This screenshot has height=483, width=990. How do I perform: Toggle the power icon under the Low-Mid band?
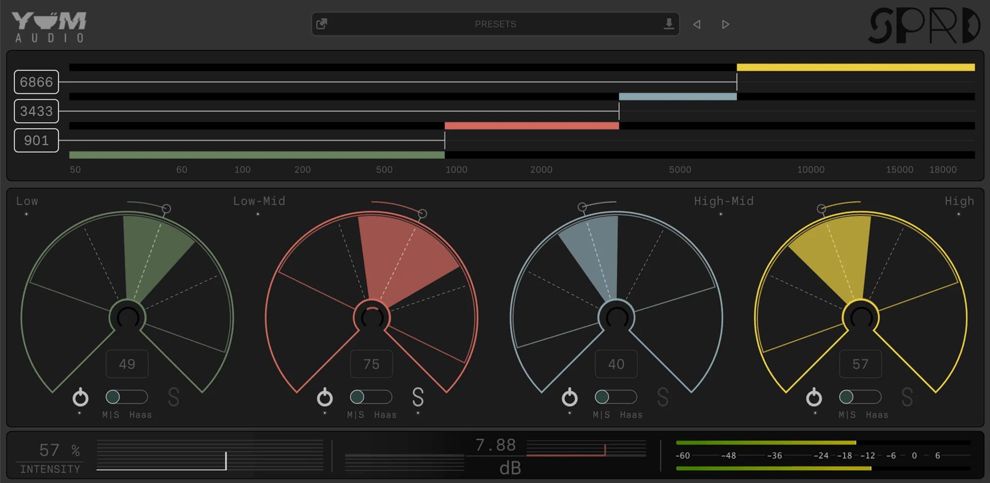[325, 397]
